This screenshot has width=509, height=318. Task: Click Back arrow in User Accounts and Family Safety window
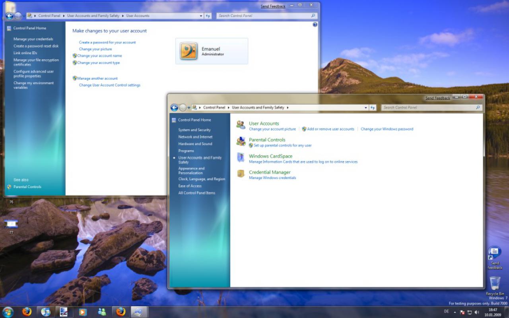tap(174, 108)
